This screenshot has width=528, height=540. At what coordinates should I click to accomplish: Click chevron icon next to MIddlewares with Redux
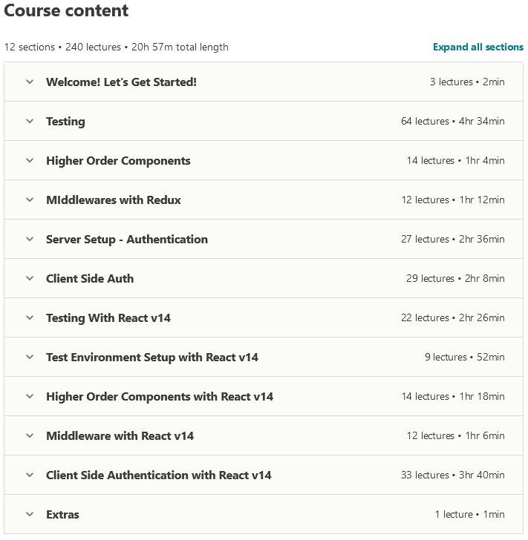30,200
